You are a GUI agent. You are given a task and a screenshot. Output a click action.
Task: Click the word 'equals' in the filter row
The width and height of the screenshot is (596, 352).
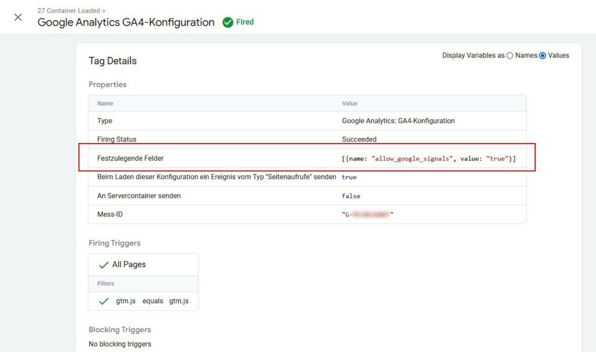click(153, 301)
